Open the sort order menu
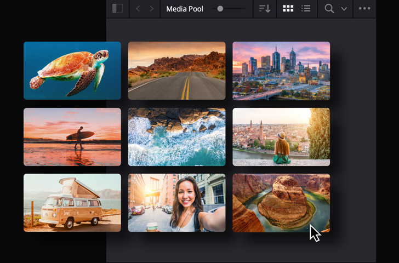The height and width of the screenshot is (263, 399). tap(265, 9)
